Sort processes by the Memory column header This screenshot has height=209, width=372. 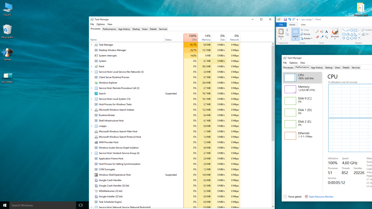click(205, 38)
